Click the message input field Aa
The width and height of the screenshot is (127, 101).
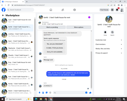click(69, 93)
